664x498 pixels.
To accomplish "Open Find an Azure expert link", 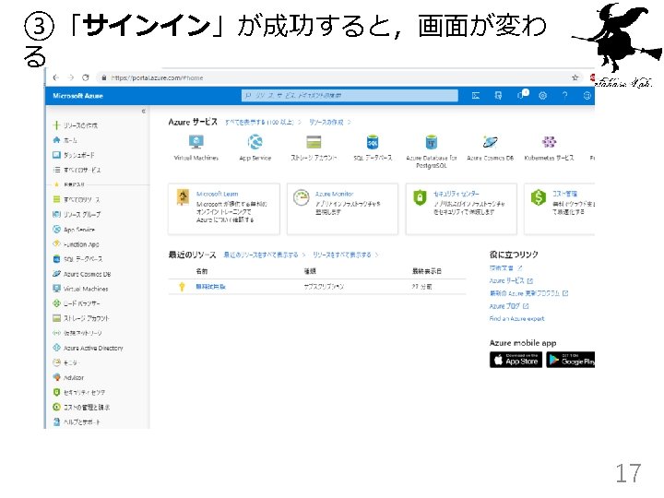I will (x=516, y=318).
